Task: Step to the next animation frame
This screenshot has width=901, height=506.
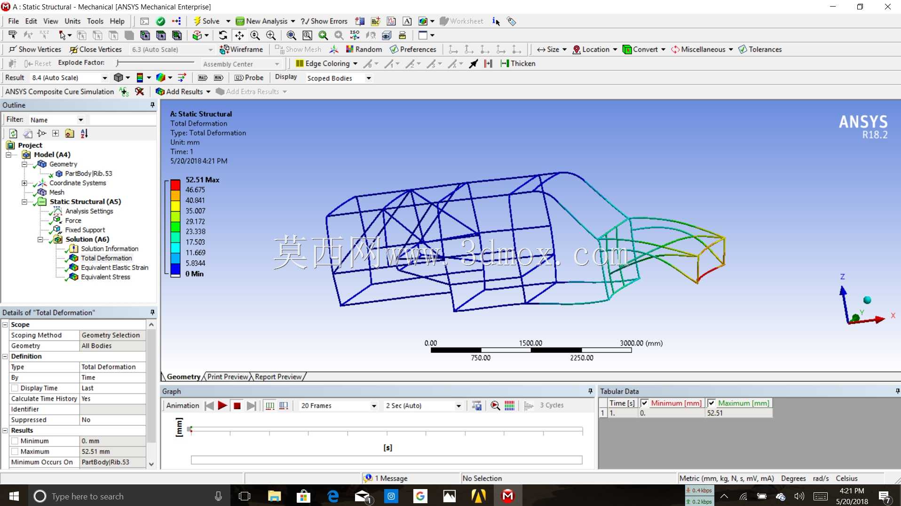Action: pos(252,406)
